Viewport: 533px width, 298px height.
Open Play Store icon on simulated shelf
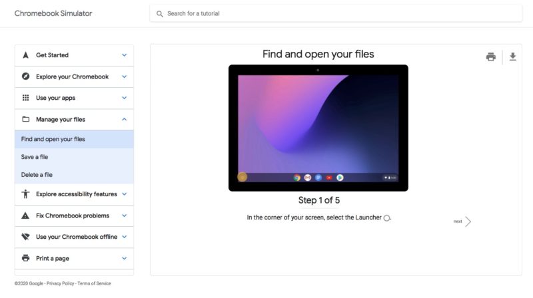(340, 178)
